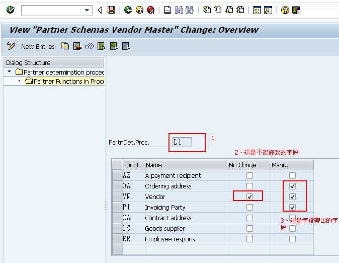Click the Save diskette icon
The height and width of the screenshot is (263, 339).
111,10
